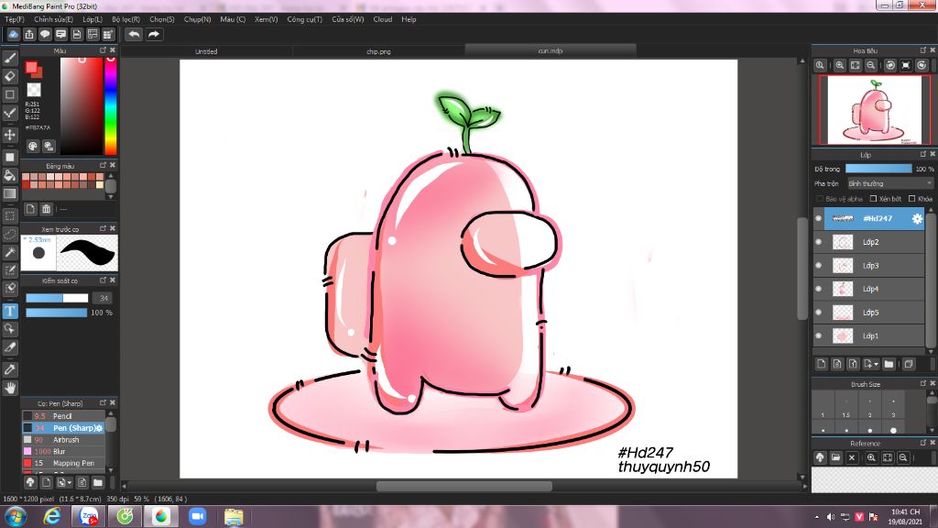The height and width of the screenshot is (528, 938).
Task: Select the Brush tool in left toolbar
Action: (x=10, y=58)
